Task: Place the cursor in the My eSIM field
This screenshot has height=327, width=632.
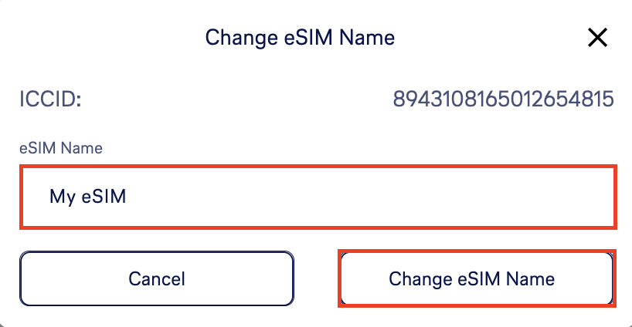Action: click(318, 197)
